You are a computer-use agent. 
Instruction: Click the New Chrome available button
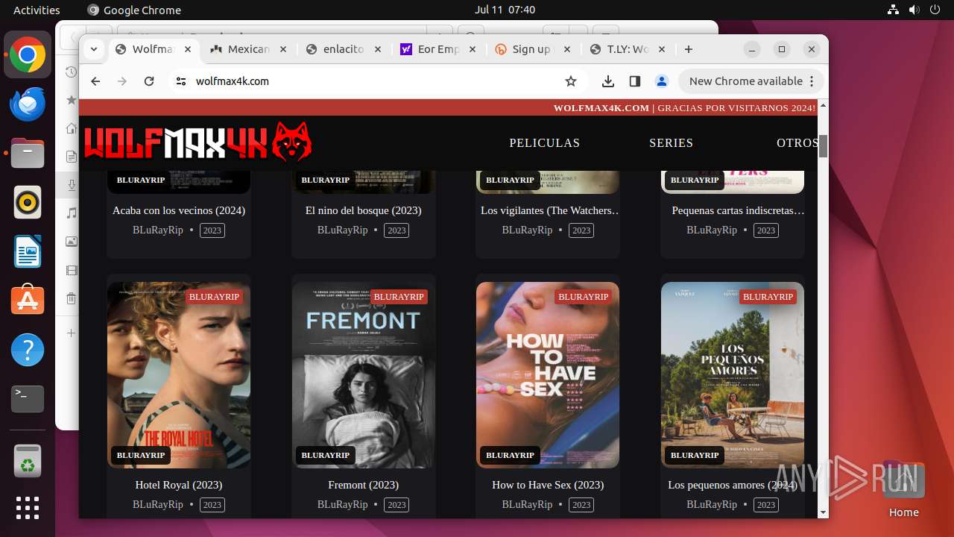click(751, 81)
